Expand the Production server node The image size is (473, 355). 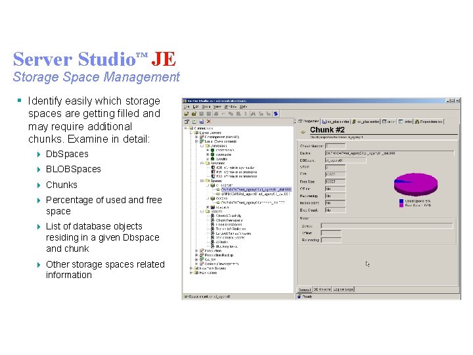click(197, 250)
